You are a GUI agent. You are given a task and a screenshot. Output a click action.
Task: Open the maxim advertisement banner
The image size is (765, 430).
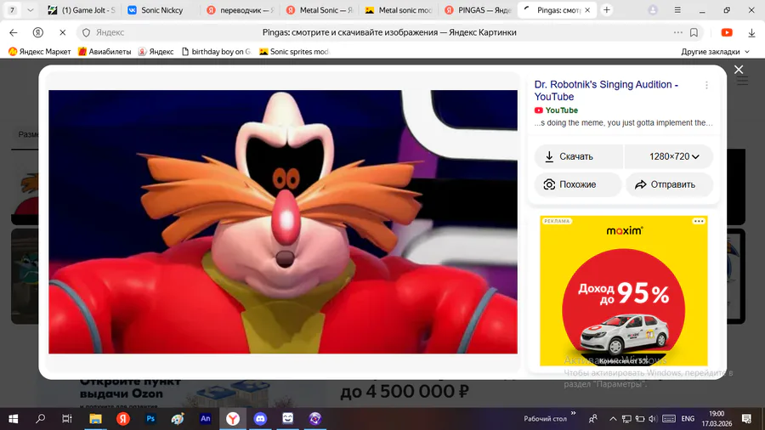click(624, 291)
